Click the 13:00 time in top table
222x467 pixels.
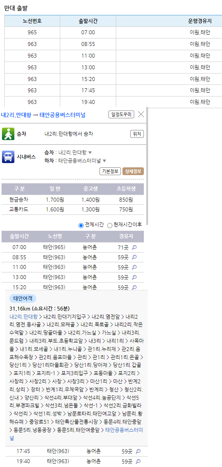[88, 67]
